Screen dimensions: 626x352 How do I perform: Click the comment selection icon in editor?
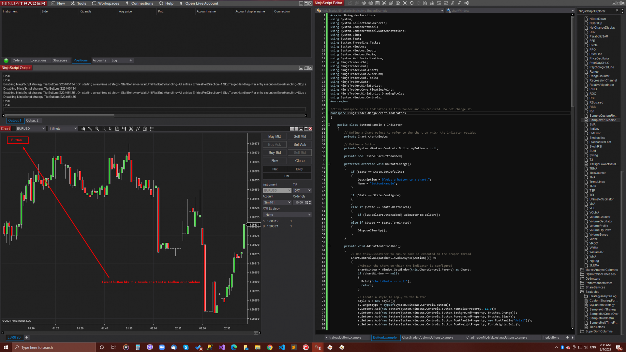pos(453,3)
